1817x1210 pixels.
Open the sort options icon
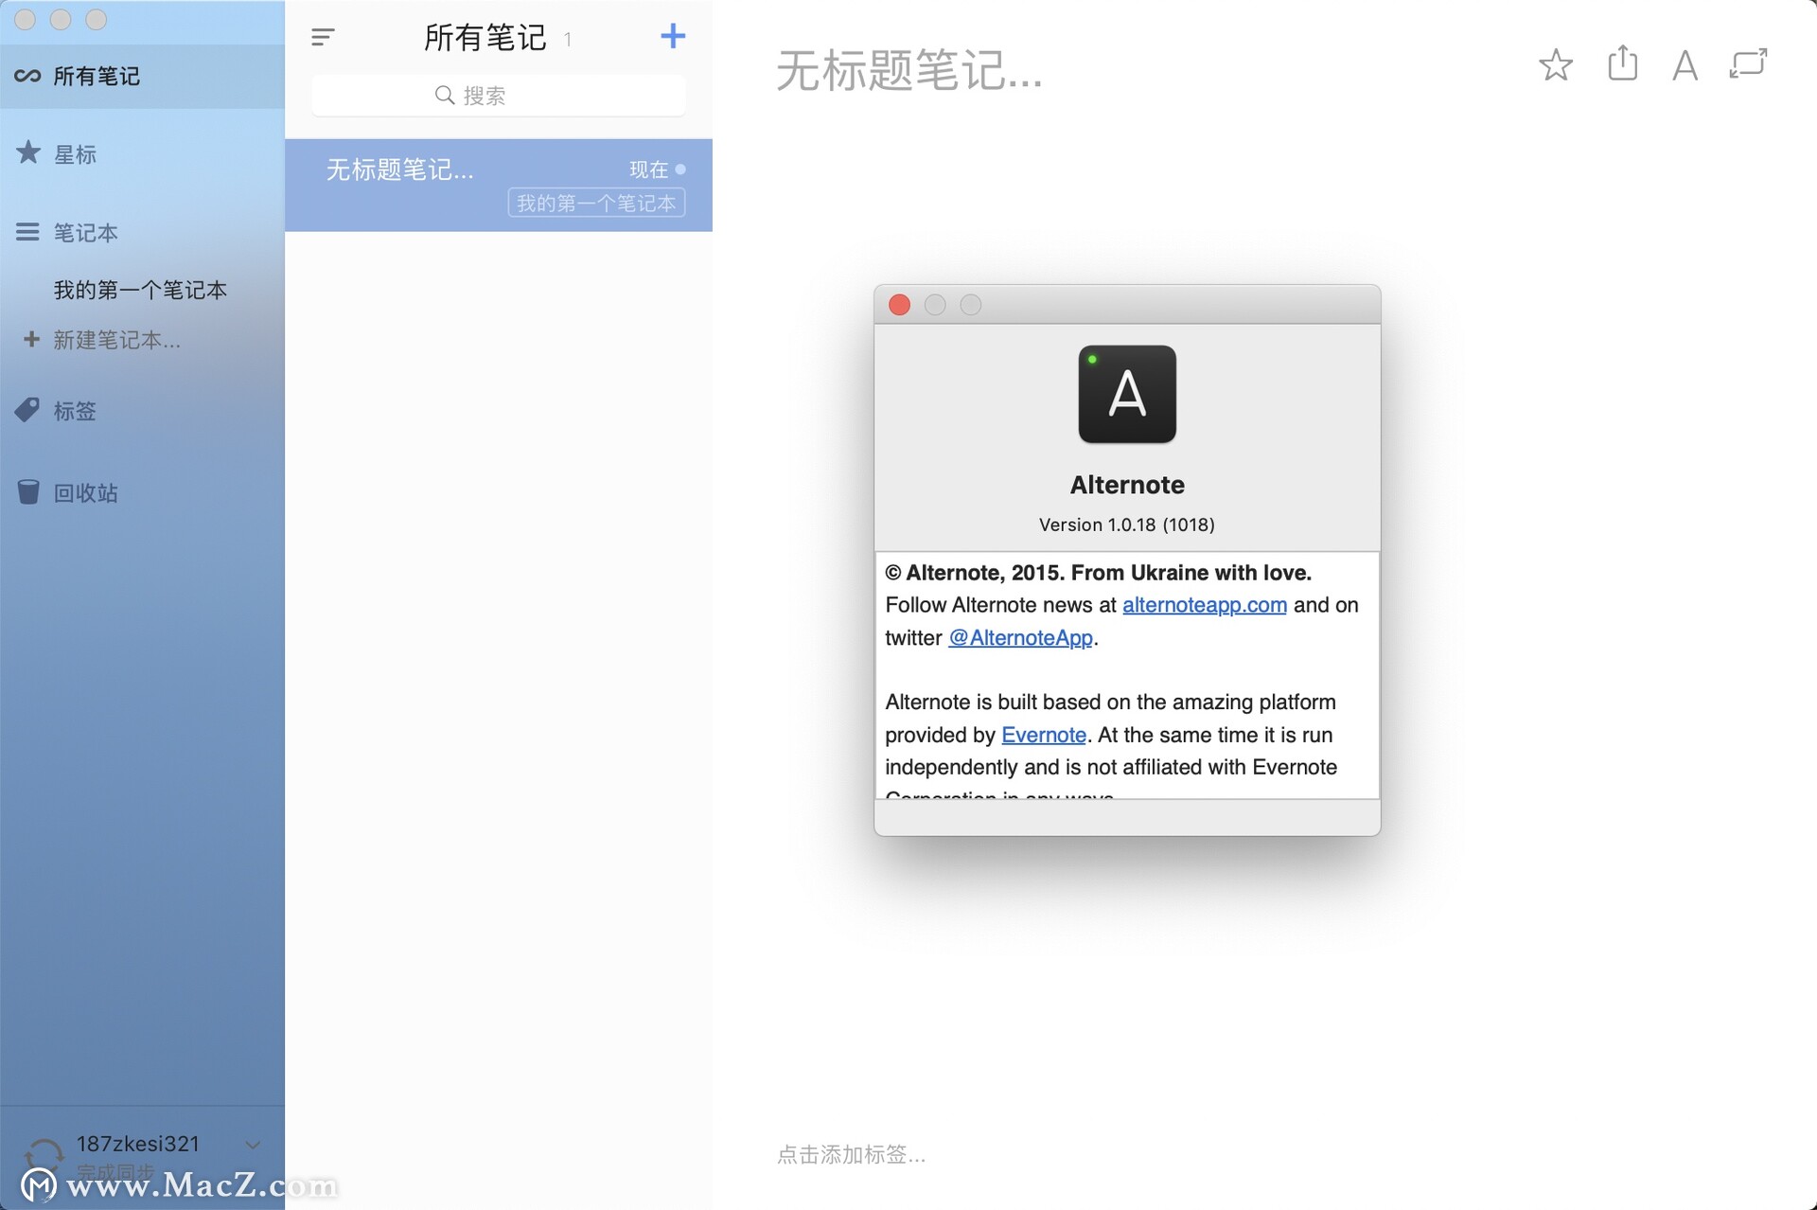click(x=323, y=38)
